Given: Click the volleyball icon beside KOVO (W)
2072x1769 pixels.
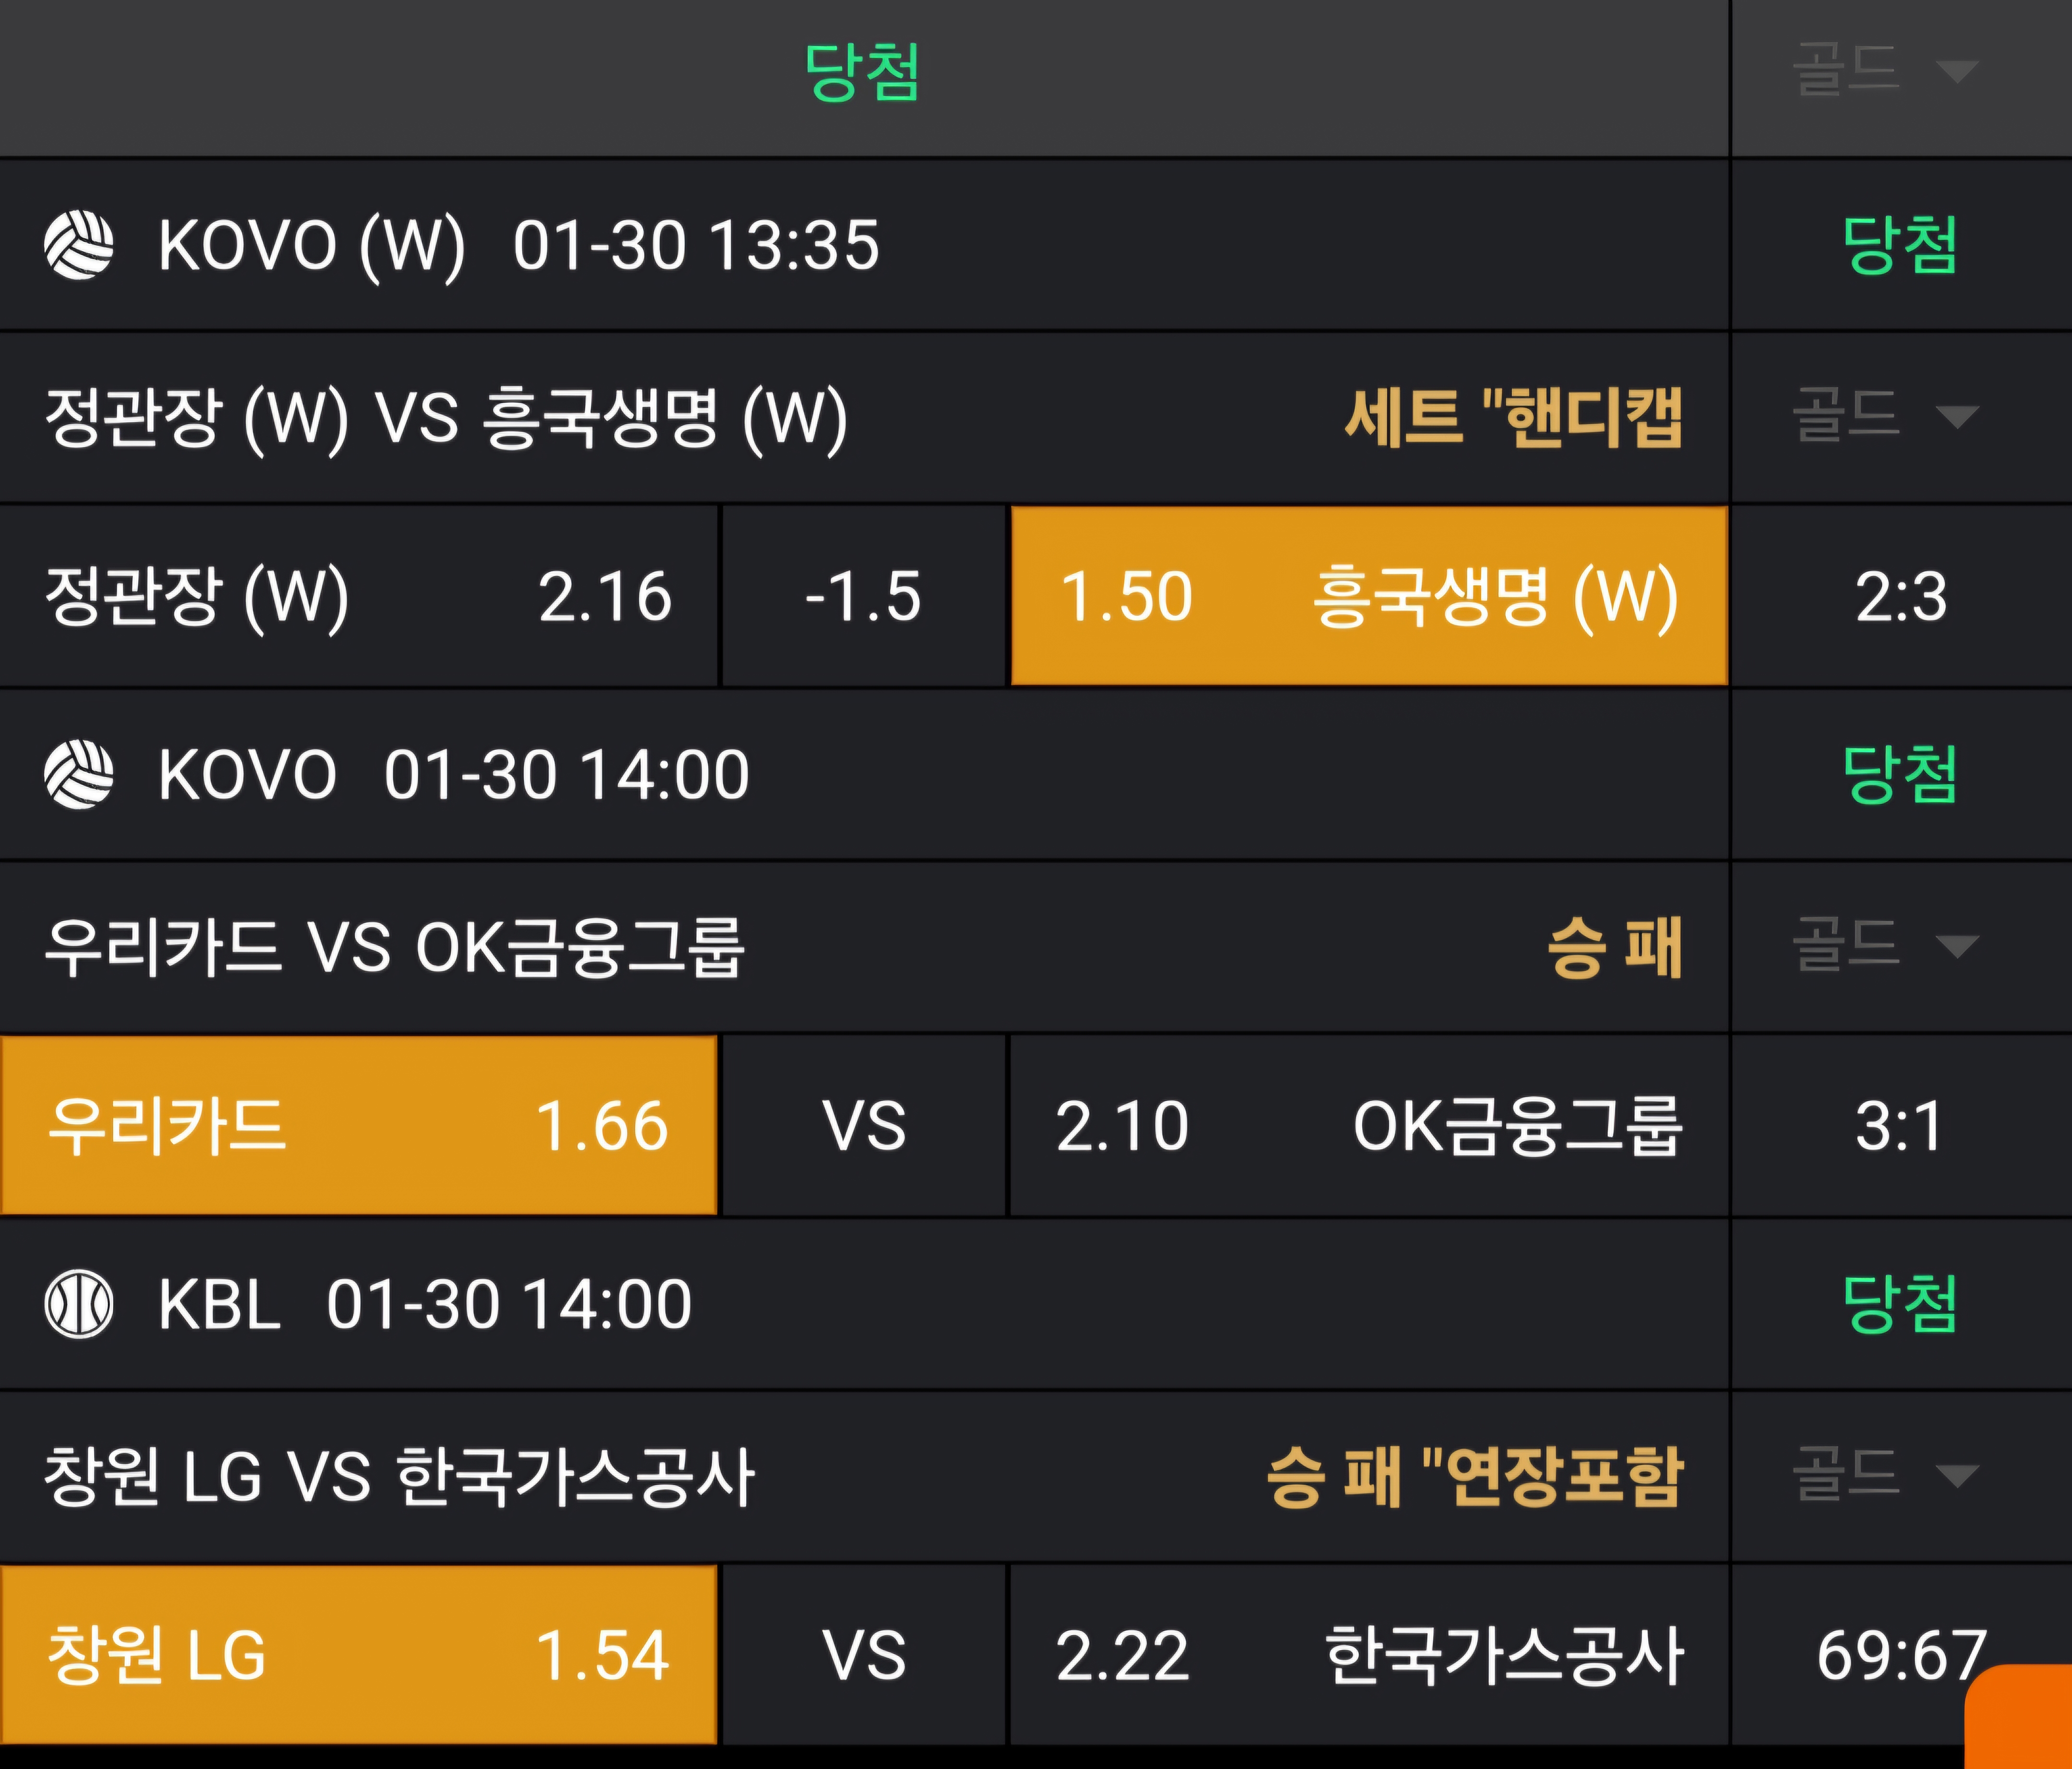Looking at the screenshot, I should 79,245.
